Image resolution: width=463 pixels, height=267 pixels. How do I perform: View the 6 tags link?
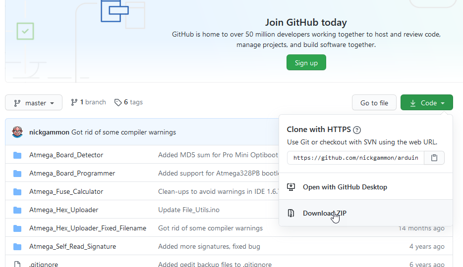128,102
